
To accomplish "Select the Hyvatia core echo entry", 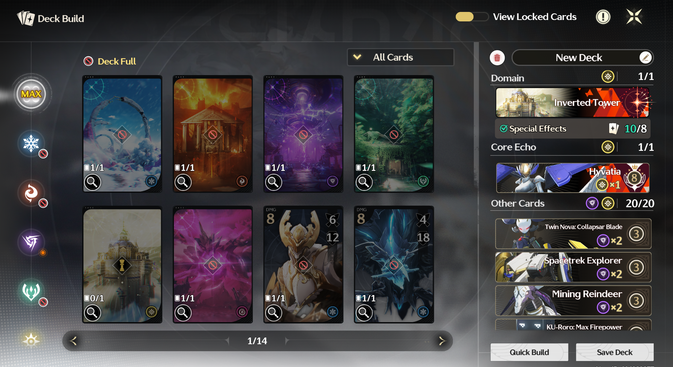I will [x=572, y=178].
